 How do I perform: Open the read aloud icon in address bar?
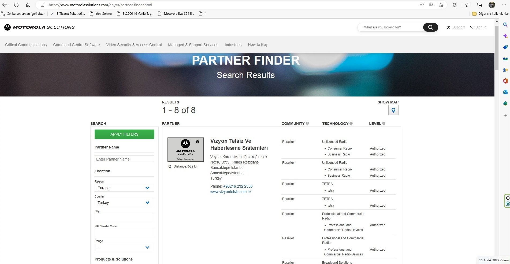[422, 5]
